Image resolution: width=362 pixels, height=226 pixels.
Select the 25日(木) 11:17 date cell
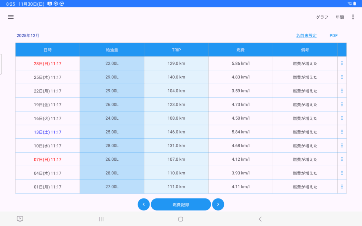[48, 77]
